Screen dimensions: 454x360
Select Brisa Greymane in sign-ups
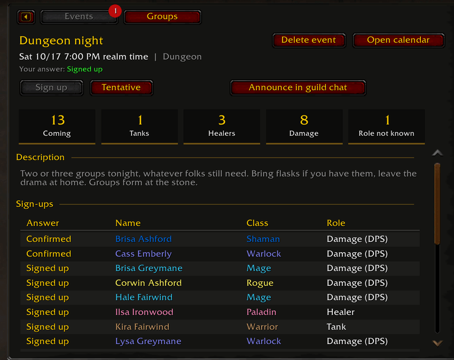point(220,268)
